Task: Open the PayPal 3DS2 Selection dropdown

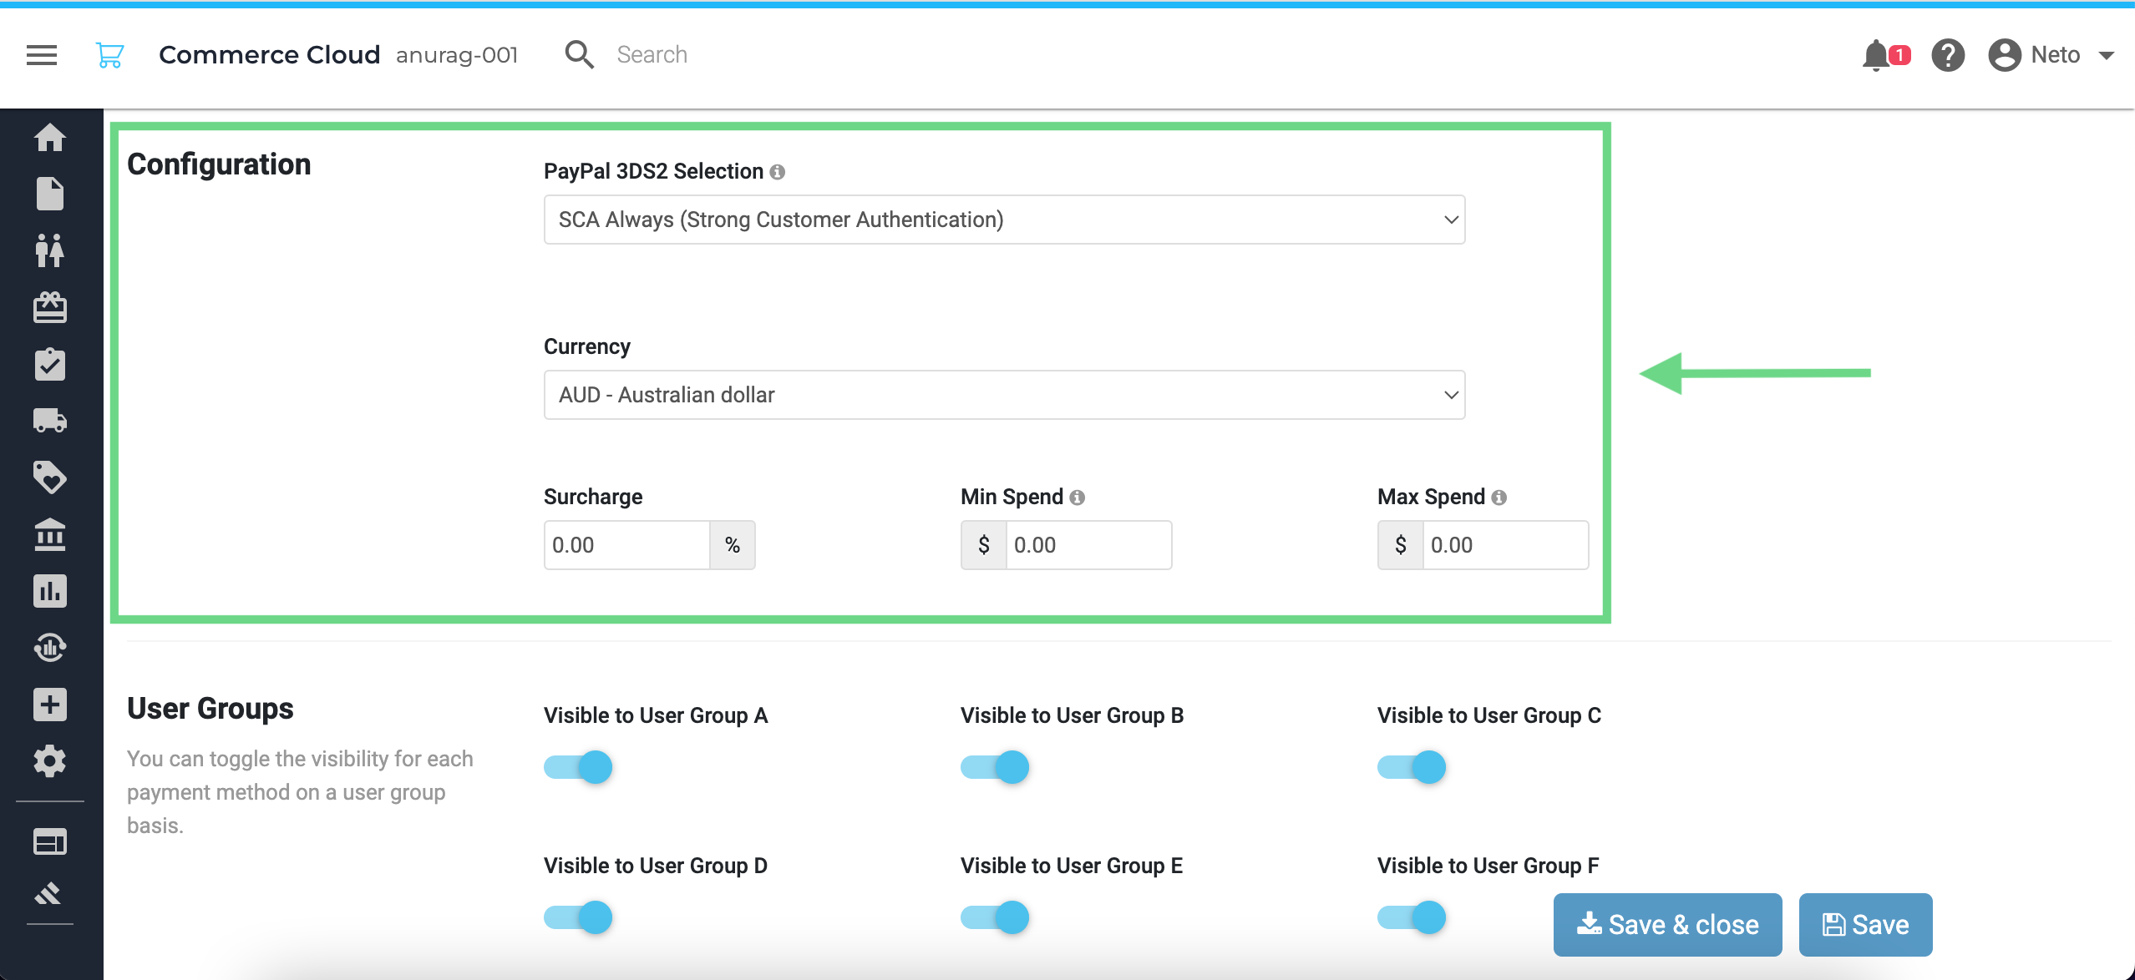Action: (1004, 220)
